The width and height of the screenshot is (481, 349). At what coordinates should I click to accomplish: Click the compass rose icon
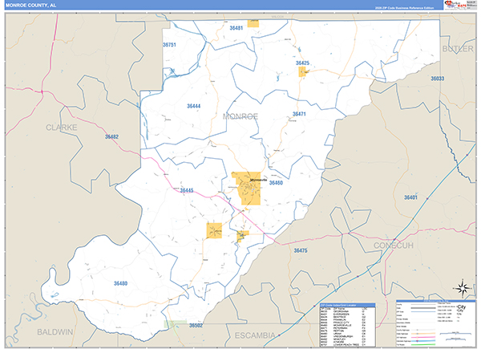461,288
